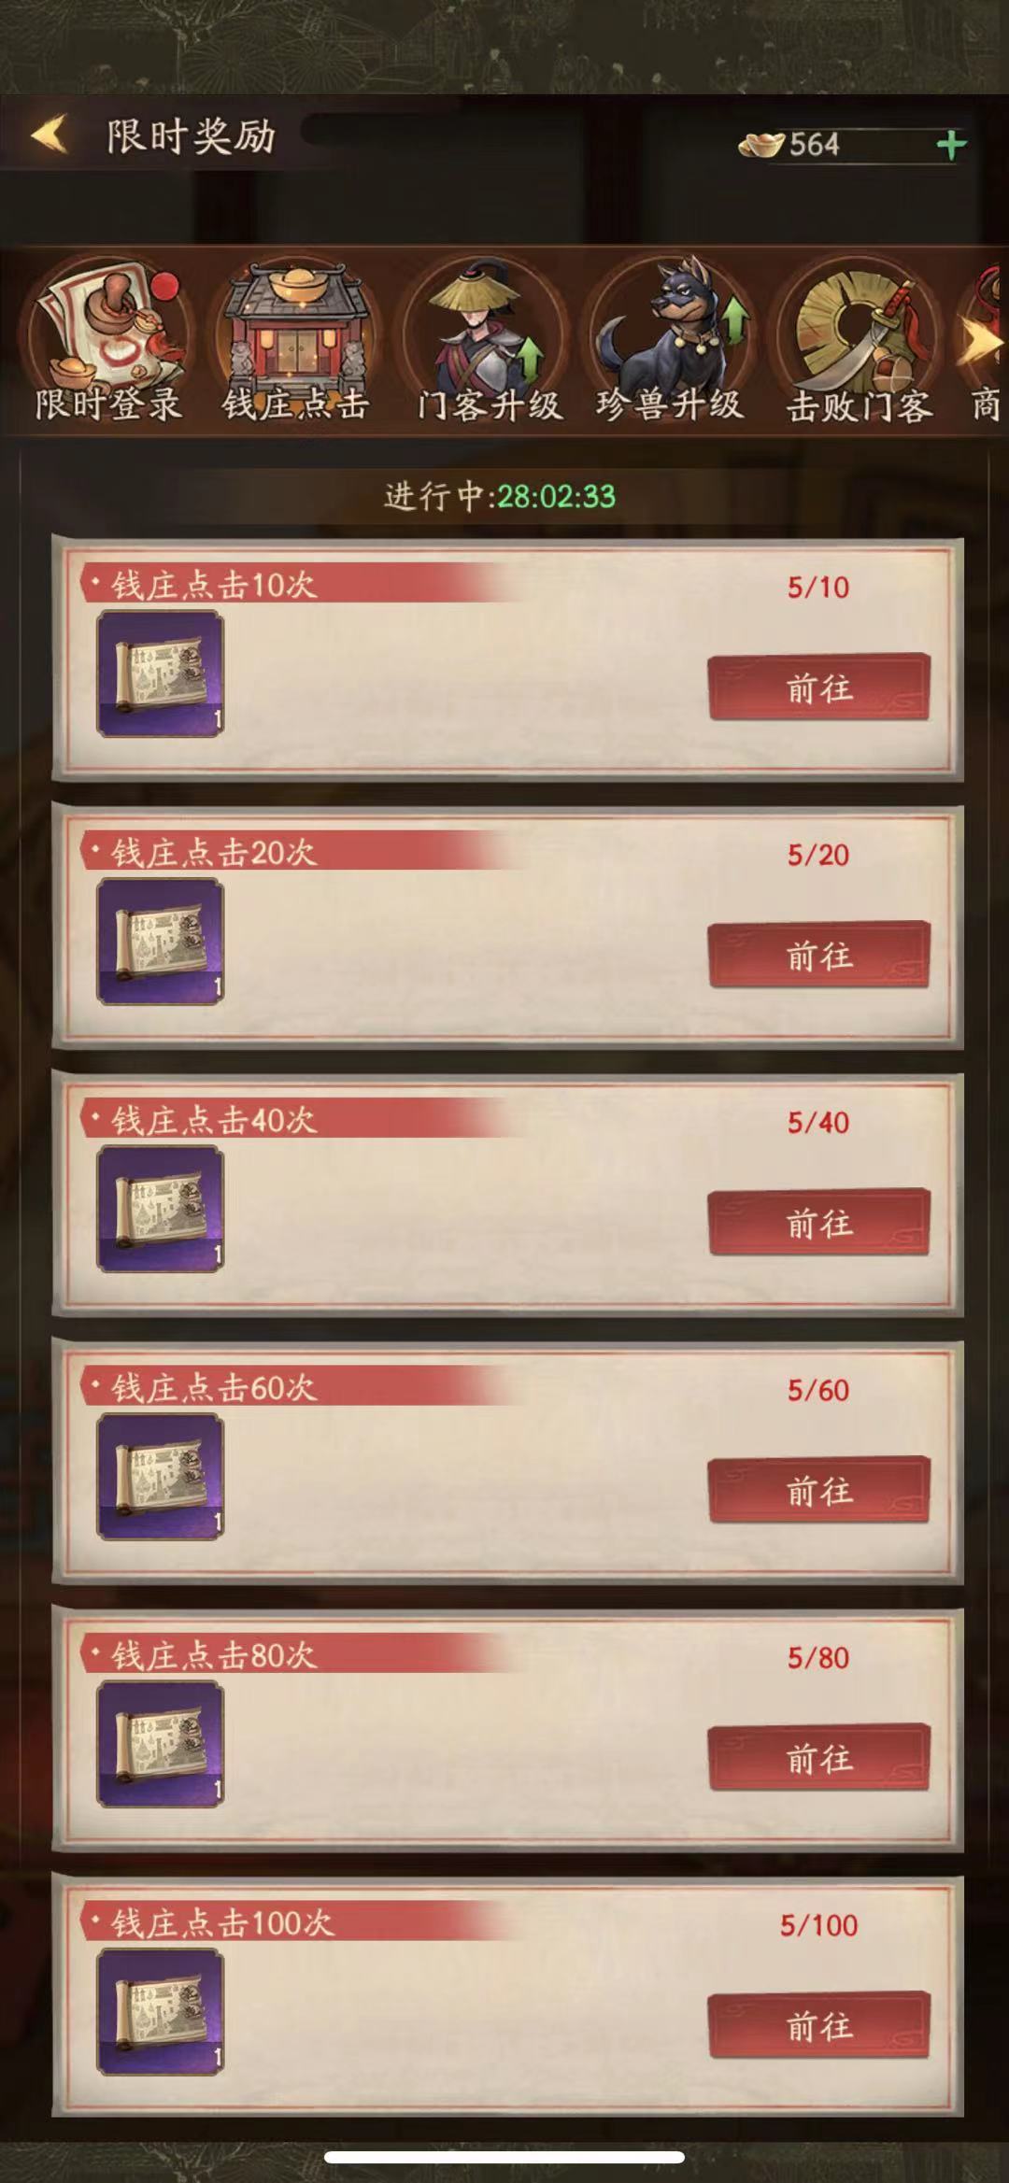The height and width of the screenshot is (2183, 1009).
Task: Click 前往 for the 钱庄点击40次 task
Action: pos(818,1222)
